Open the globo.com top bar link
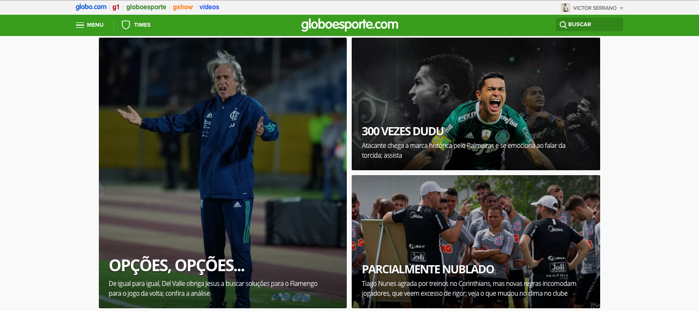The image size is (699, 311). tap(91, 7)
